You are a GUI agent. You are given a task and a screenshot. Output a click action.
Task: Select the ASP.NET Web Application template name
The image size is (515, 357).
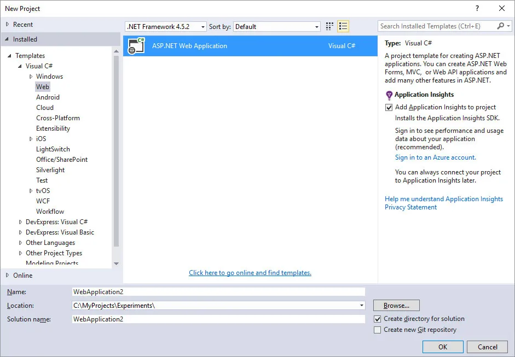(189, 46)
